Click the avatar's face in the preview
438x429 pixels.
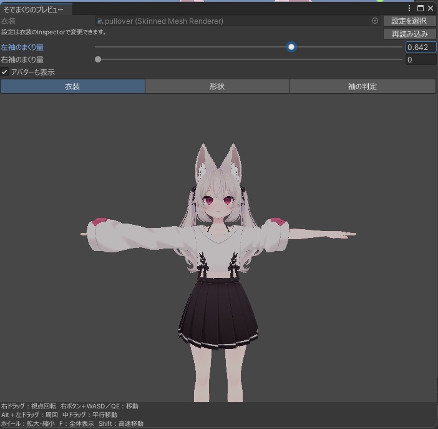[218, 205]
